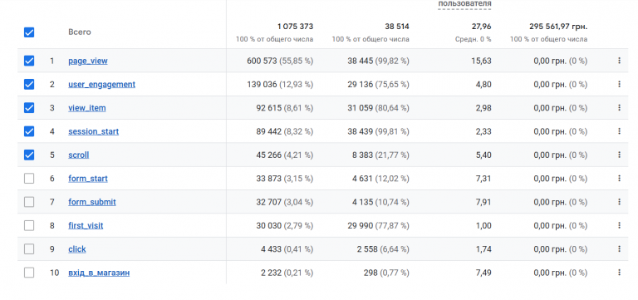Image resolution: width=638 pixels, height=300 pixels.
Task: Uncheck the page_view row checkbox
Action: (29, 61)
